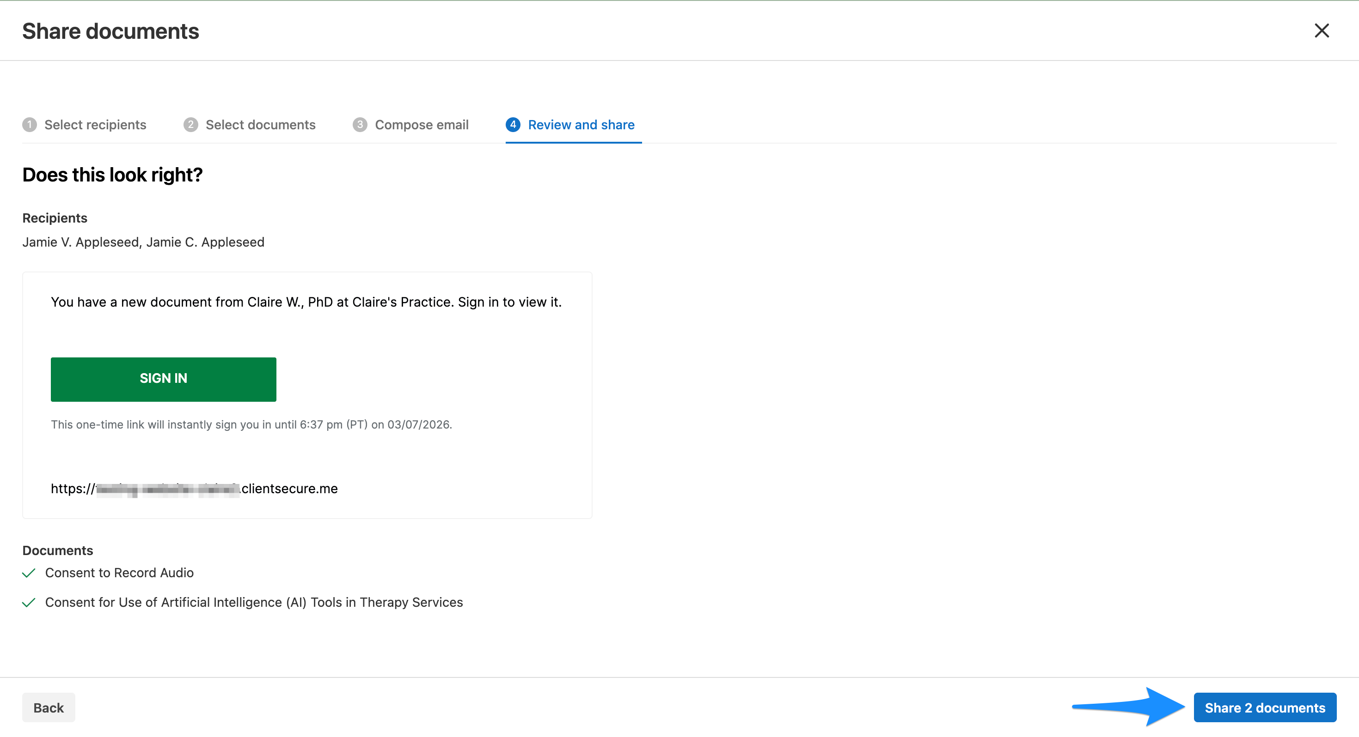1359x737 pixels.
Task: Select the Consent to Record Audio document text
Action: click(119, 573)
